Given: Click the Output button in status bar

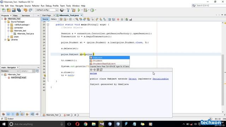Looking at the screenshot, I should pyautogui.click(x=9, y=119).
